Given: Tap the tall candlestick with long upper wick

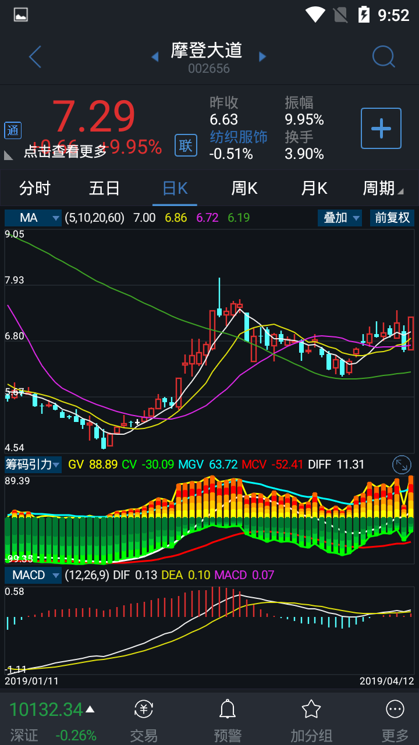Looking at the screenshot, I should 219,297.
